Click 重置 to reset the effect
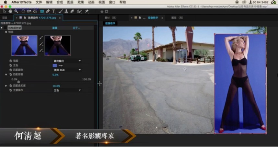The image size is (278, 154). (55, 28)
